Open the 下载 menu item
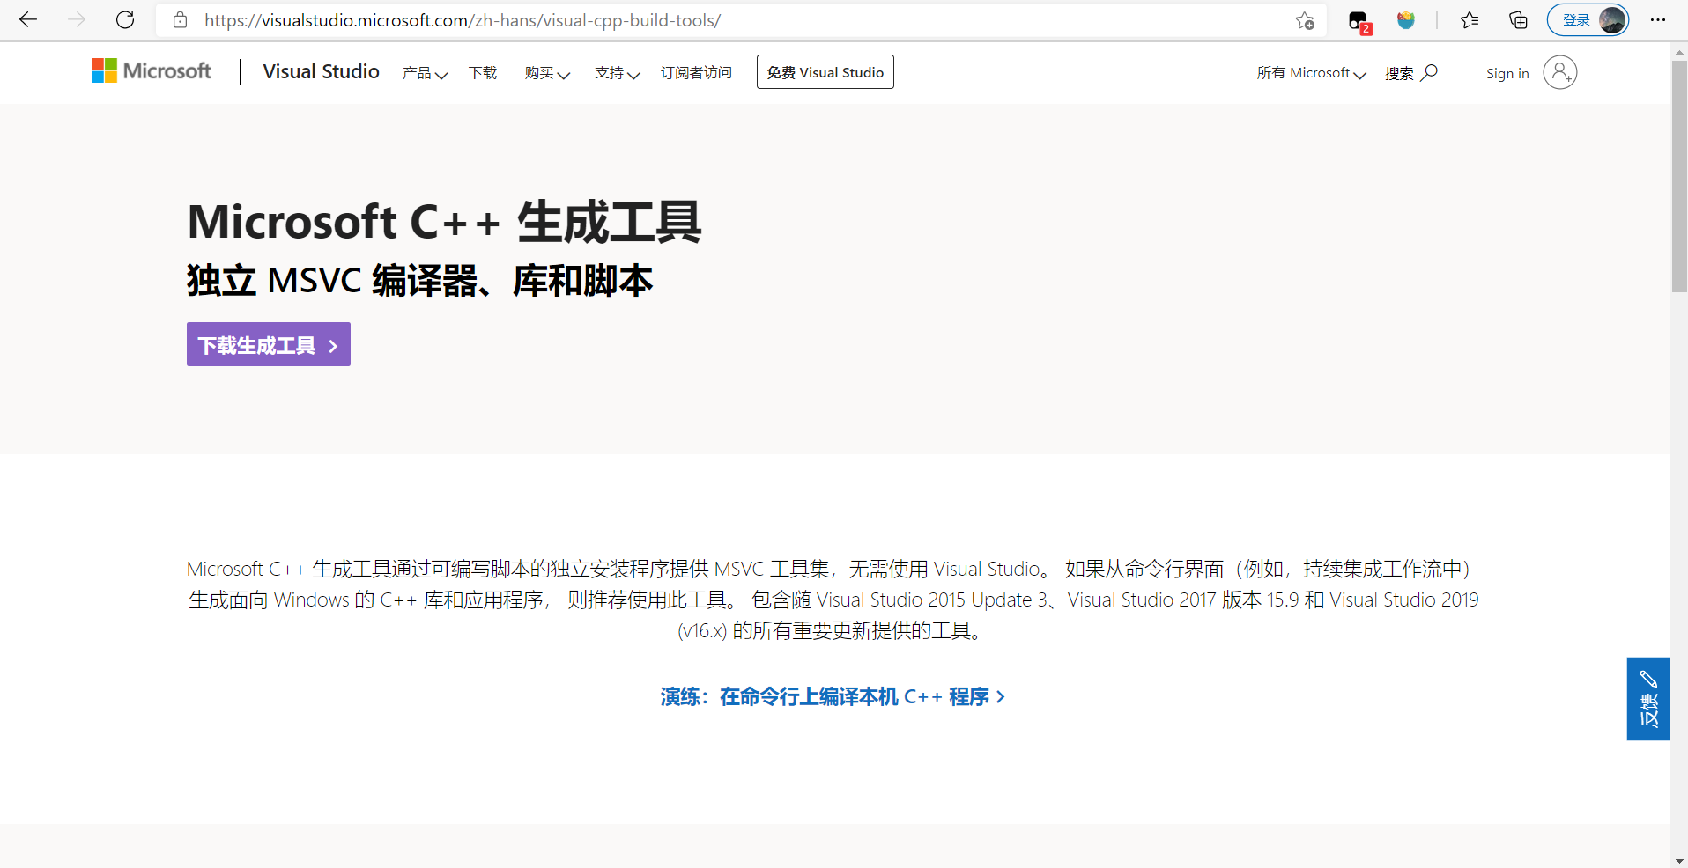1688x868 pixels. pyautogui.click(x=483, y=73)
